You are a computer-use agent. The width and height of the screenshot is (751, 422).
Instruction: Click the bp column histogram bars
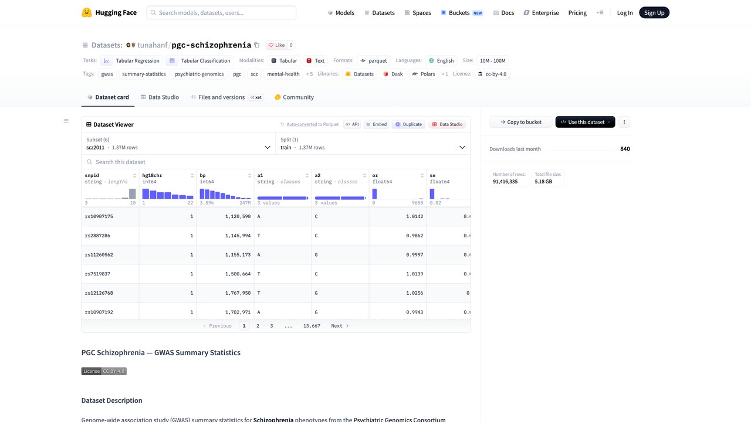tap(225, 194)
